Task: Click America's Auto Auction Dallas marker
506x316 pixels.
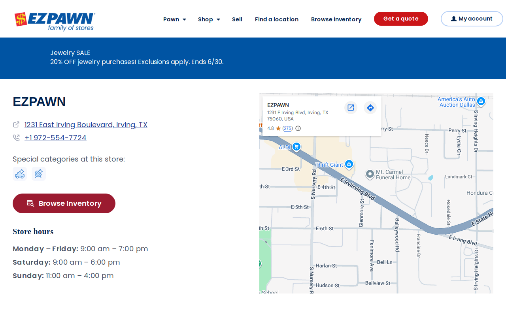Action: click(481, 102)
